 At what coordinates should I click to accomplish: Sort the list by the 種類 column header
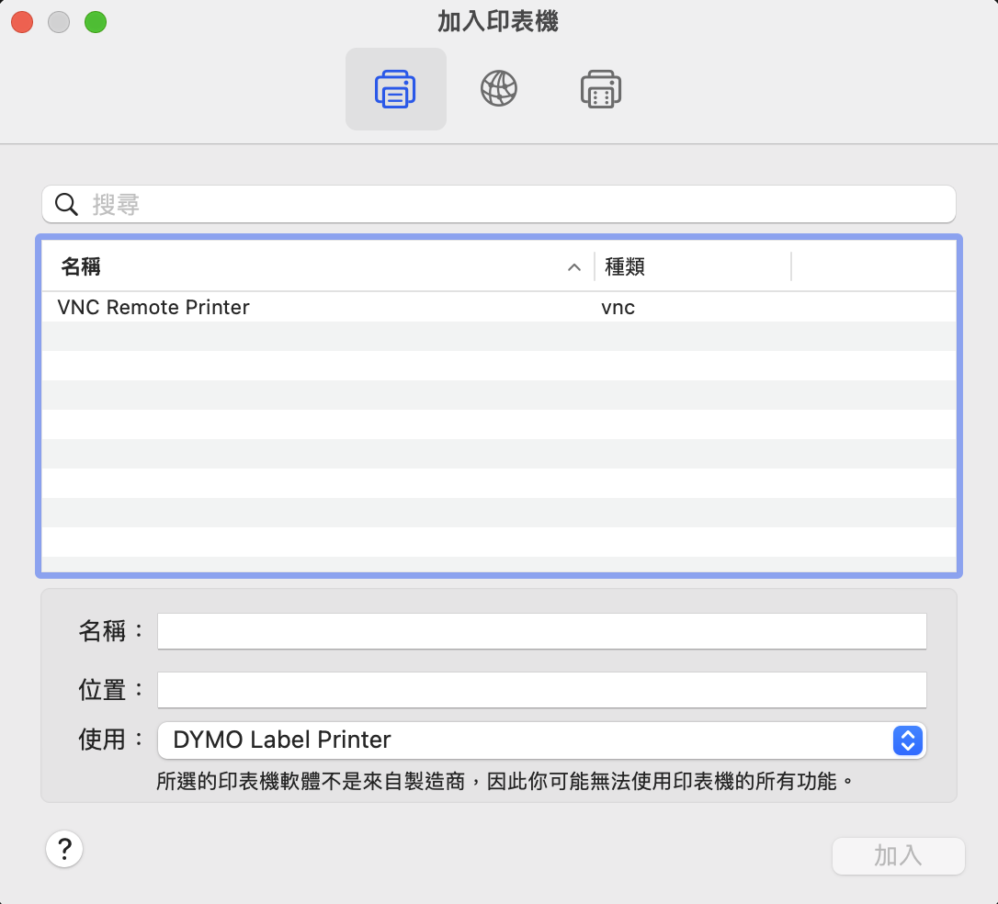(625, 266)
